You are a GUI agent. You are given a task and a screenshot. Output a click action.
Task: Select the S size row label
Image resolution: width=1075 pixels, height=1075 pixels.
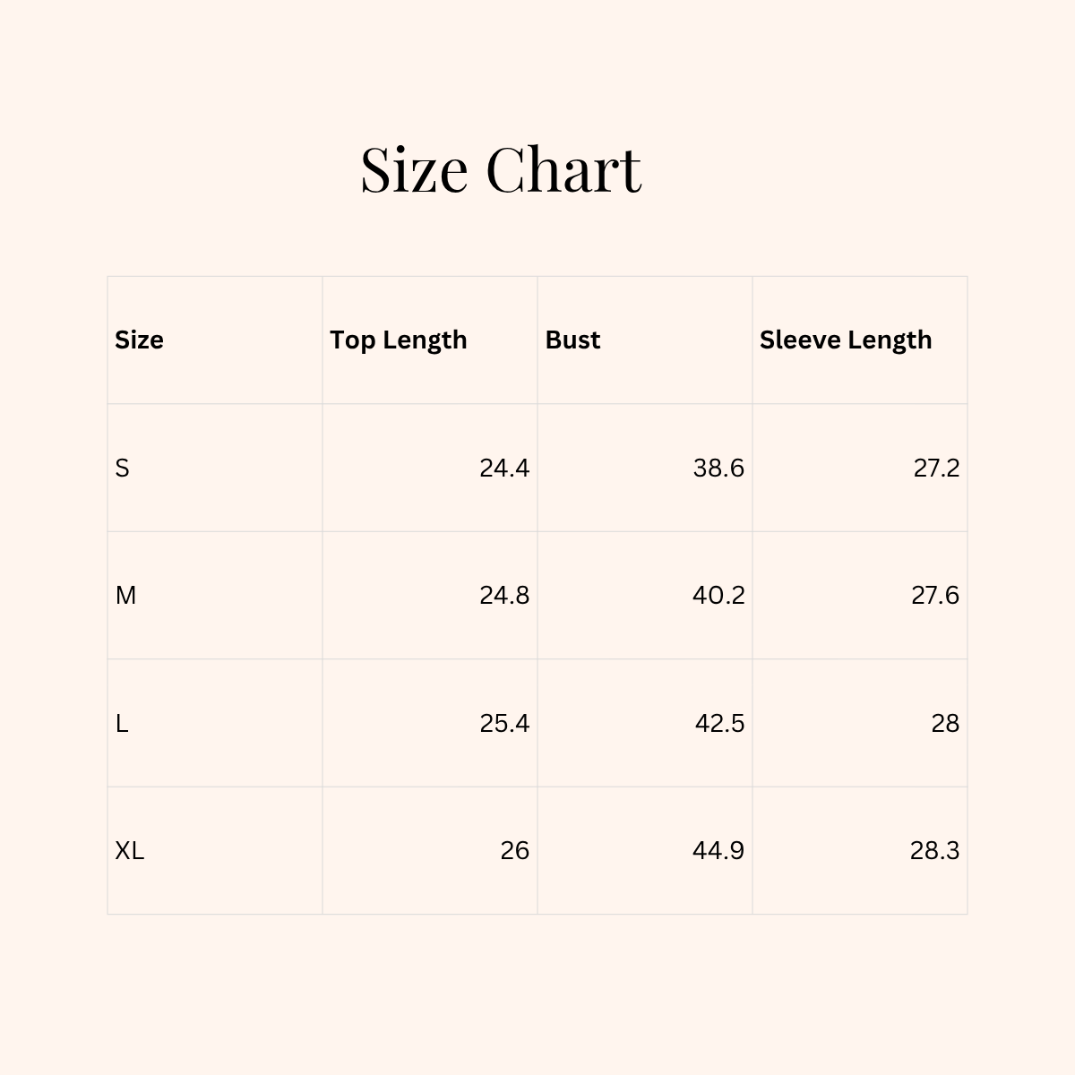click(123, 468)
